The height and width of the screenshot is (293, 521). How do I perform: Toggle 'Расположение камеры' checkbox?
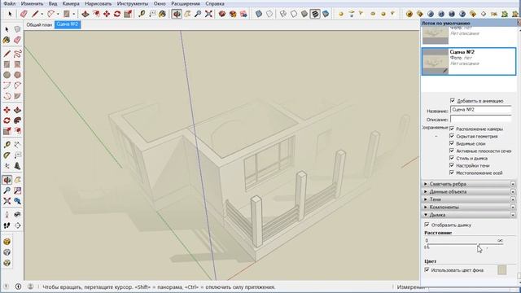[452, 129]
